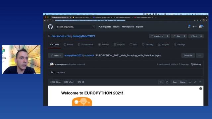The image size is (212, 119).
Task: Open the plus create-new dropdown
Action: [x=194, y=27]
